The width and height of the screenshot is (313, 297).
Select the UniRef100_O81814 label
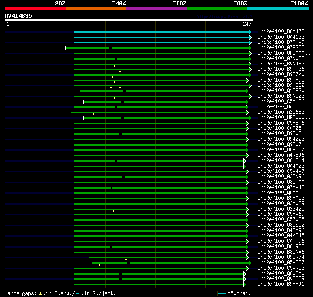[x=281, y=161]
